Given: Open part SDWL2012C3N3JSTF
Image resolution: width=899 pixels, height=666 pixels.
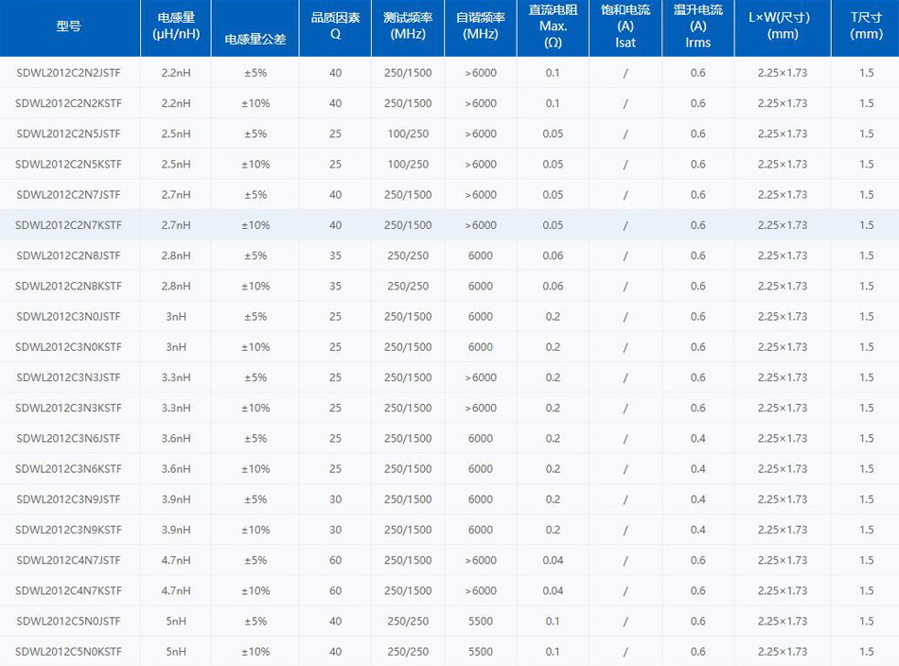Looking at the screenshot, I should (68, 377).
